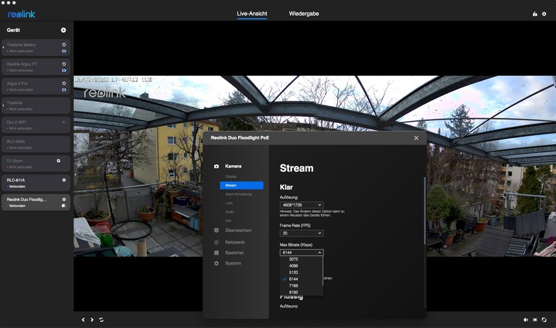This screenshot has width=556, height=328.
Task: Click the app settings gear in top bar
Action: click(545, 14)
